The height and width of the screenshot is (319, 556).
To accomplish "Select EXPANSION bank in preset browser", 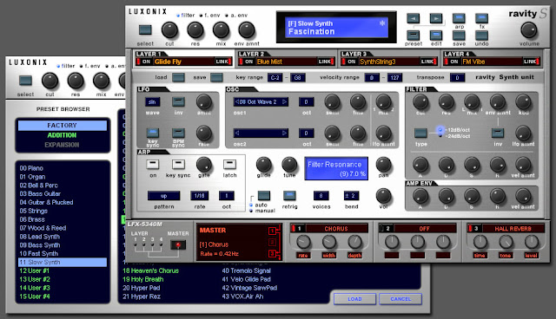I will (x=63, y=145).
